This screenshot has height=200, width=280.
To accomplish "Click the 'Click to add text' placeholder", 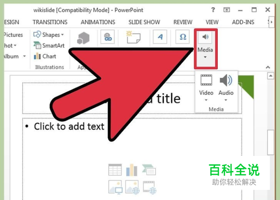I will click(x=69, y=126).
